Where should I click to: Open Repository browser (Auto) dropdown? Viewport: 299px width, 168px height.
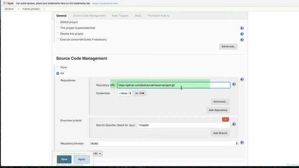[164, 143]
